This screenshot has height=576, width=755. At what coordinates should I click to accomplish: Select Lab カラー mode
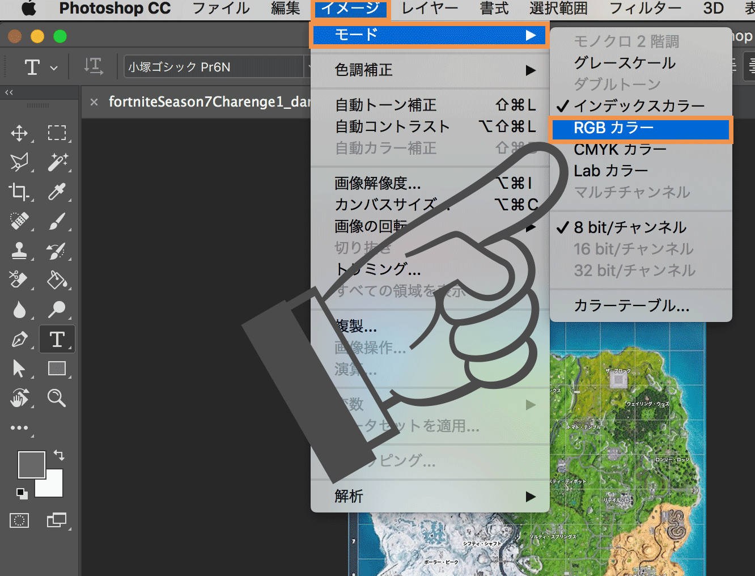[x=641, y=171]
